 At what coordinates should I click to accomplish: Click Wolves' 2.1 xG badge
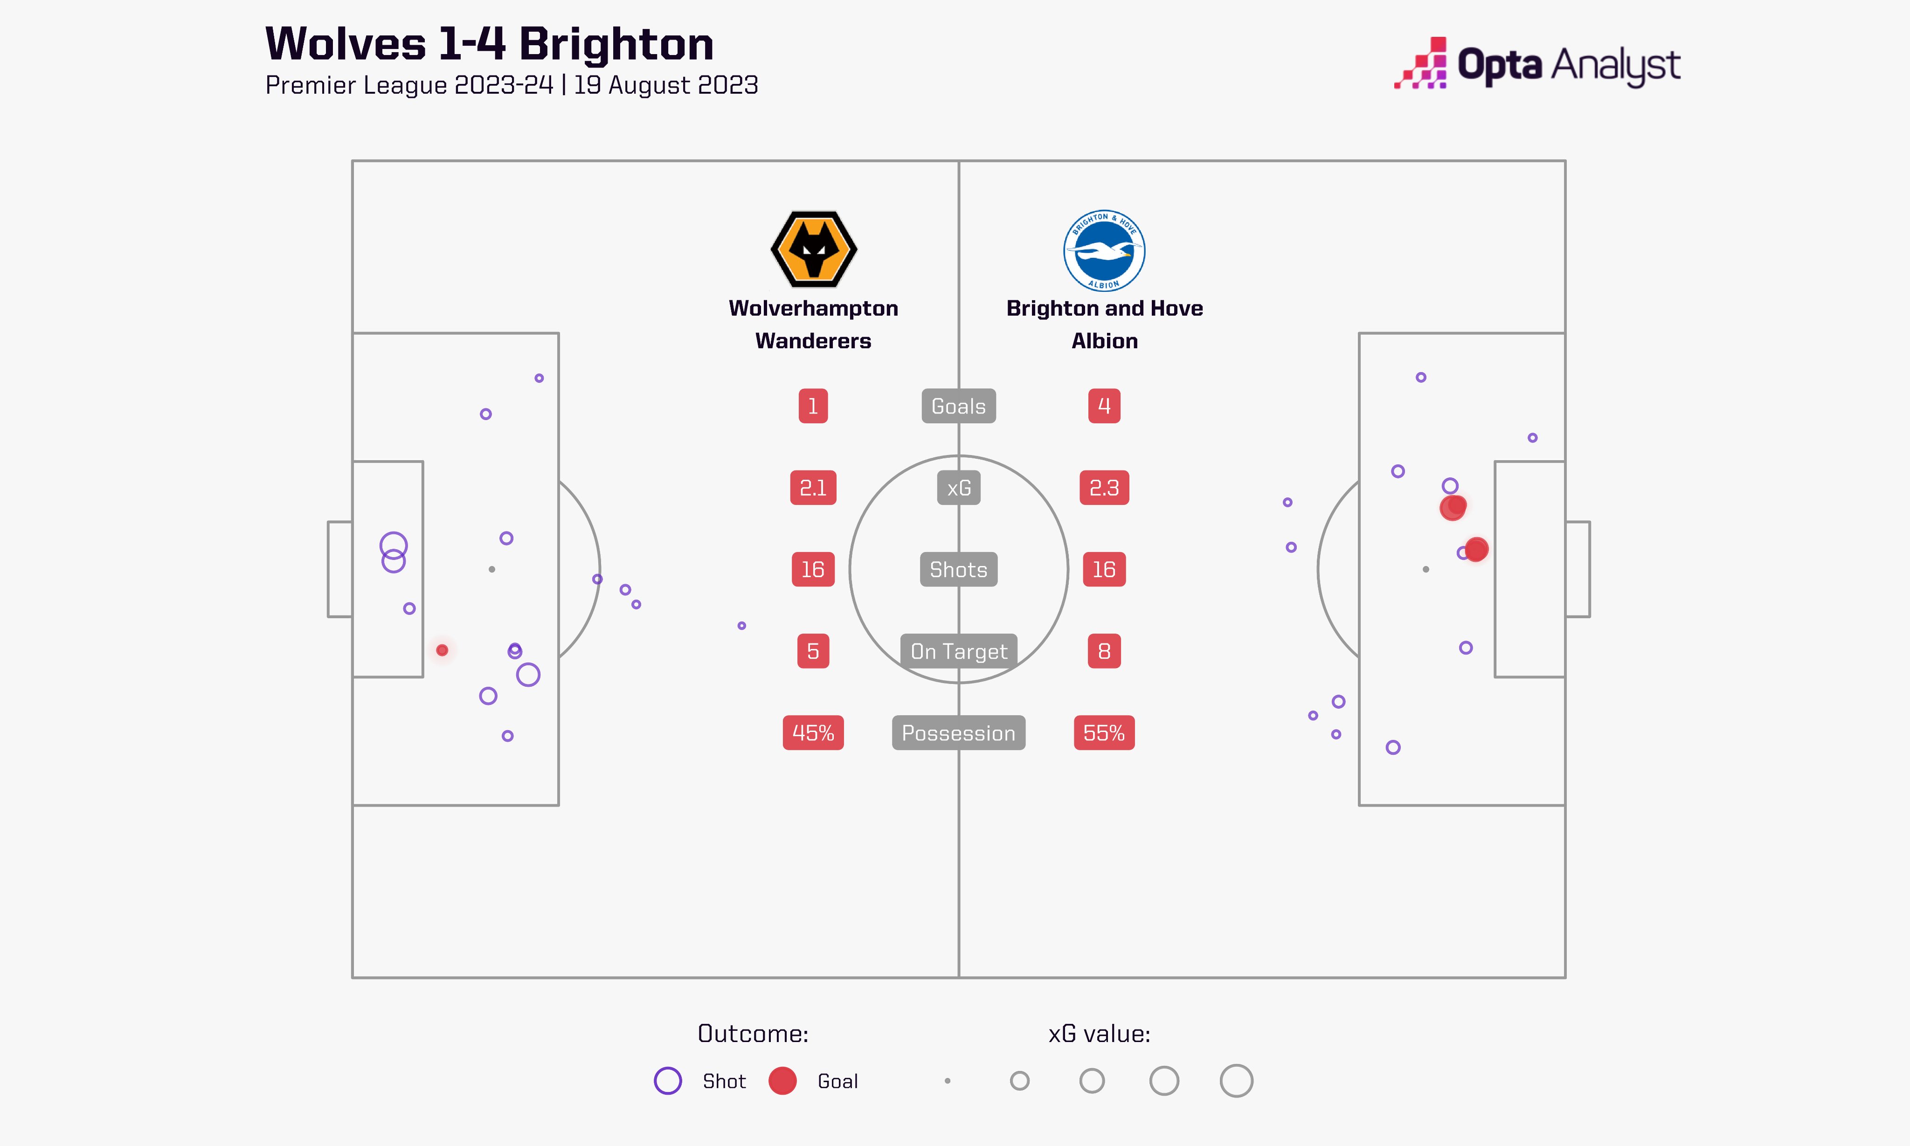[x=813, y=488]
